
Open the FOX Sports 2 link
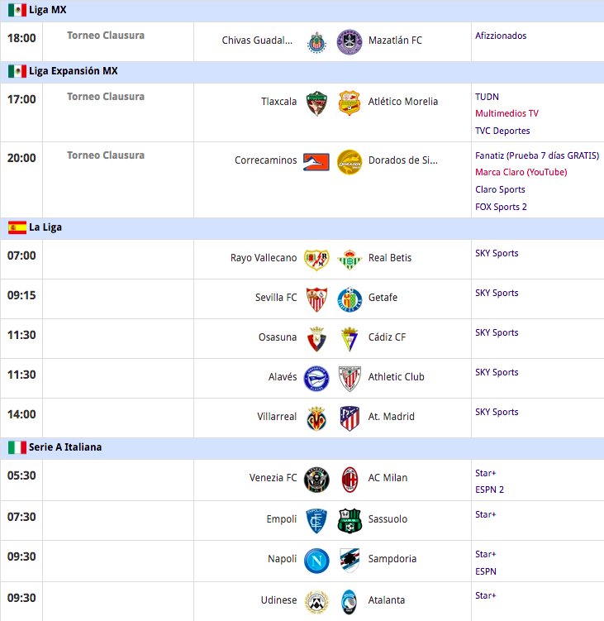click(501, 207)
